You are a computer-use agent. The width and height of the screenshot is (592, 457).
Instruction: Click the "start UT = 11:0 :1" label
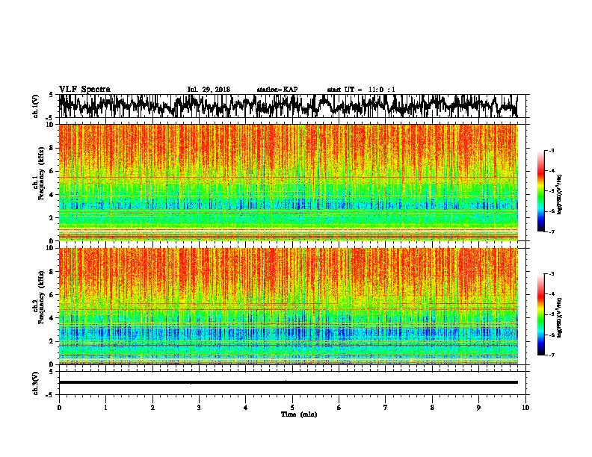click(x=361, y=90)
